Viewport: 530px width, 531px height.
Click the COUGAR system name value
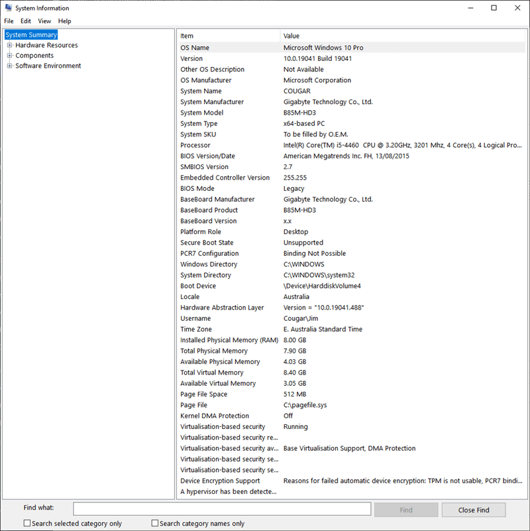tap(297, 91)
